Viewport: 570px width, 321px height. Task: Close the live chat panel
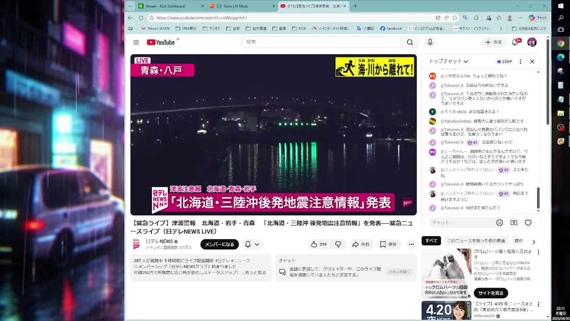(532, 62)
